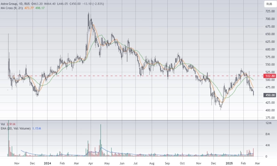
Task: Click the Jul label on time axis
Action: pyautogui.click(x=135, y=163)
